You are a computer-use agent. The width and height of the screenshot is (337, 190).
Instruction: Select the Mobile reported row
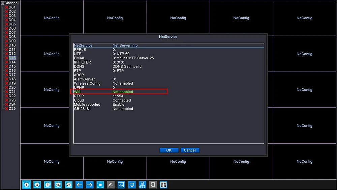click(169, 105)
